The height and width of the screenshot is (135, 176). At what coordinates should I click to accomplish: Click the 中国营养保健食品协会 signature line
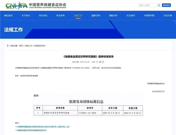156,83
